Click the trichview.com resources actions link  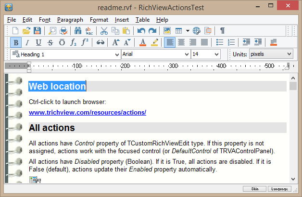click(x=87, y=113)
